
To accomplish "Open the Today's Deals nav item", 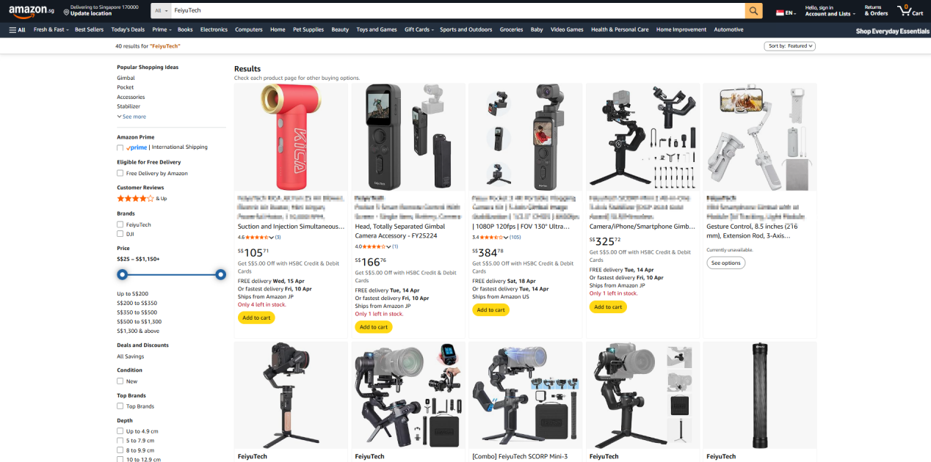I will click(128, 30).
